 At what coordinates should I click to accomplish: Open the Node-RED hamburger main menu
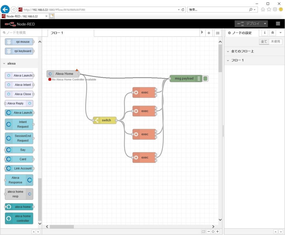coord(278,24)
